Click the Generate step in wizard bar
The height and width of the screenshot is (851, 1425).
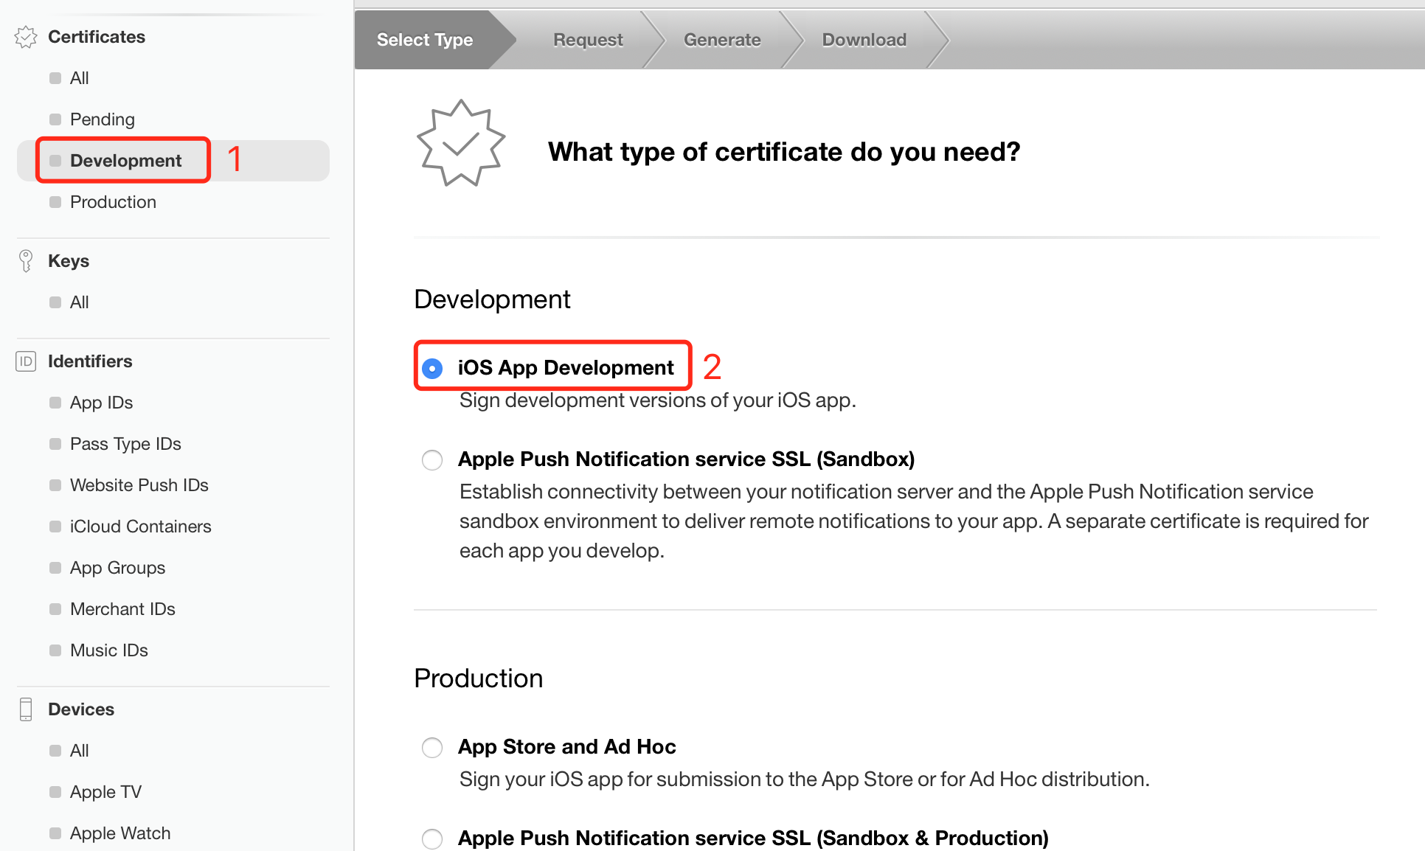pyautogui.click(x=722, y=40)
